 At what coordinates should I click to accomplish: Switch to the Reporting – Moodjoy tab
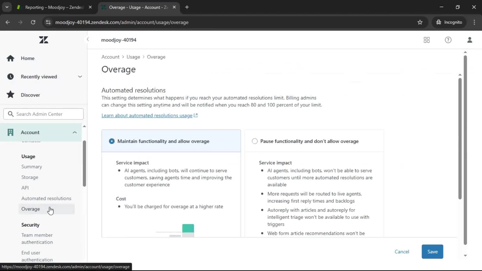54,7
